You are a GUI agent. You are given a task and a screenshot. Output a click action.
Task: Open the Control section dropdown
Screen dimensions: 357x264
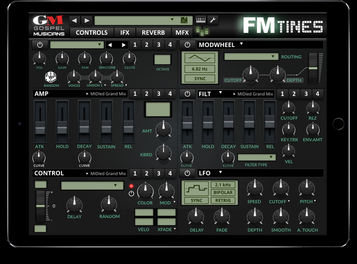pyautogui.click(x=92, y=185)
